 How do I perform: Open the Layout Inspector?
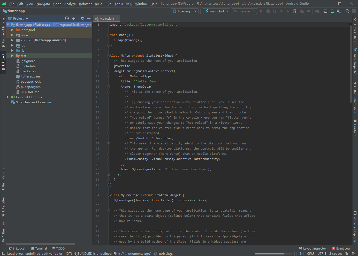pyautogui.click(x=312, y=249)
